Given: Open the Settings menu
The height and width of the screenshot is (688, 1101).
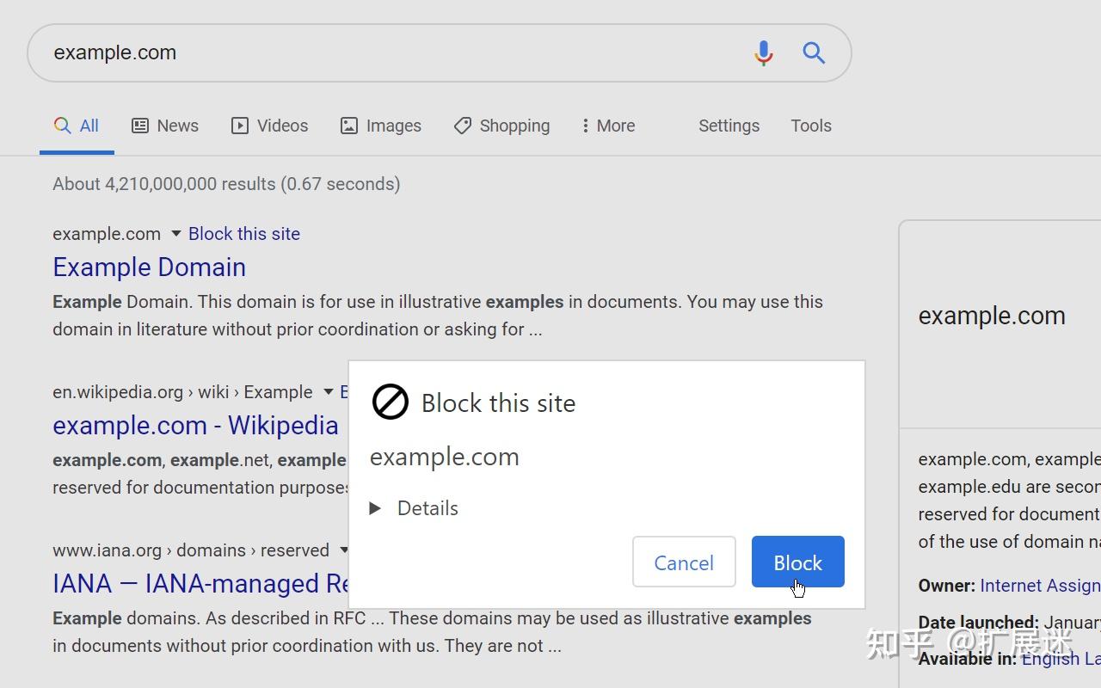Looking at the screenshot, I should [x=729, y=126].
